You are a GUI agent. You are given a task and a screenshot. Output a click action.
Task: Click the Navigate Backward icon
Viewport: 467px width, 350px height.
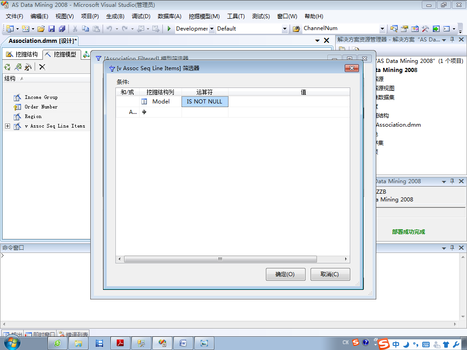point(140,29)
